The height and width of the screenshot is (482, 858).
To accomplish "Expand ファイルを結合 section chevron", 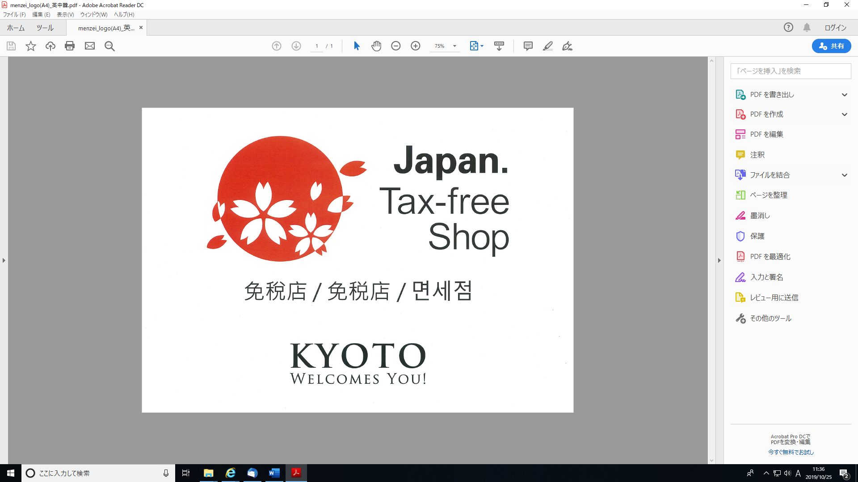I will (844, 175).
